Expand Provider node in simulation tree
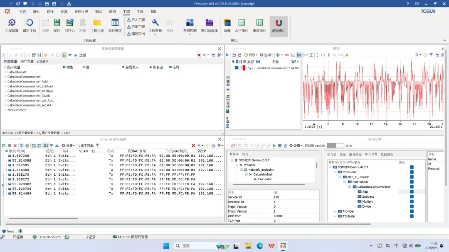The height and width of the screenshot is (252, 449). (x=335, y=211)
